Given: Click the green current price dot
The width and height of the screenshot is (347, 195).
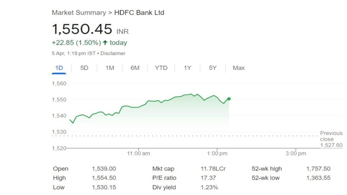Looking at the screenshot, I should (229, 99).
